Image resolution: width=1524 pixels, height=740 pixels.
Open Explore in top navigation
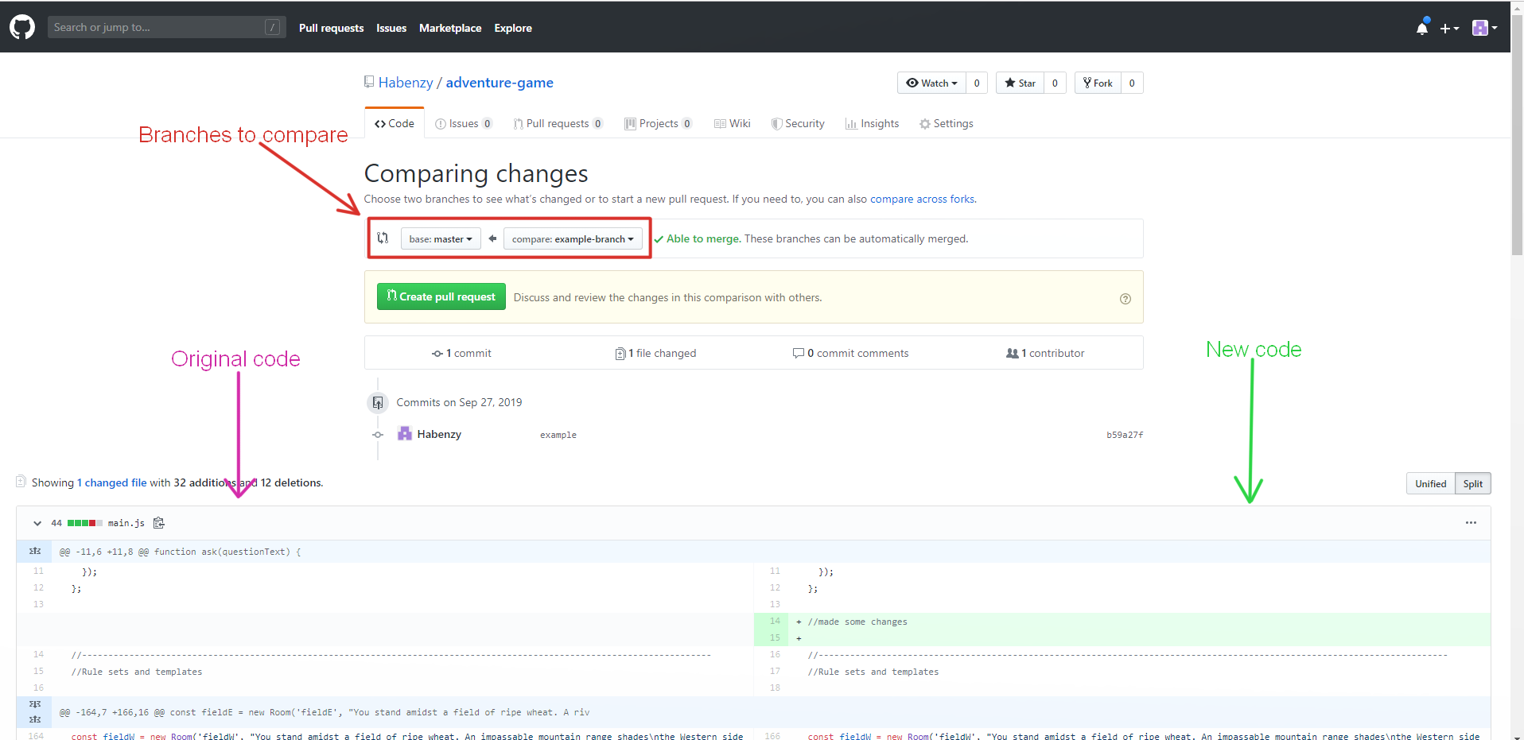coord(513,28)
